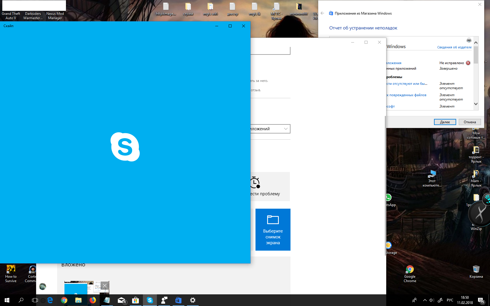490x306 pixels.
Task: Select the 'Nexus Mod Manager' desktop label
Action: click(x=55, y=16)
